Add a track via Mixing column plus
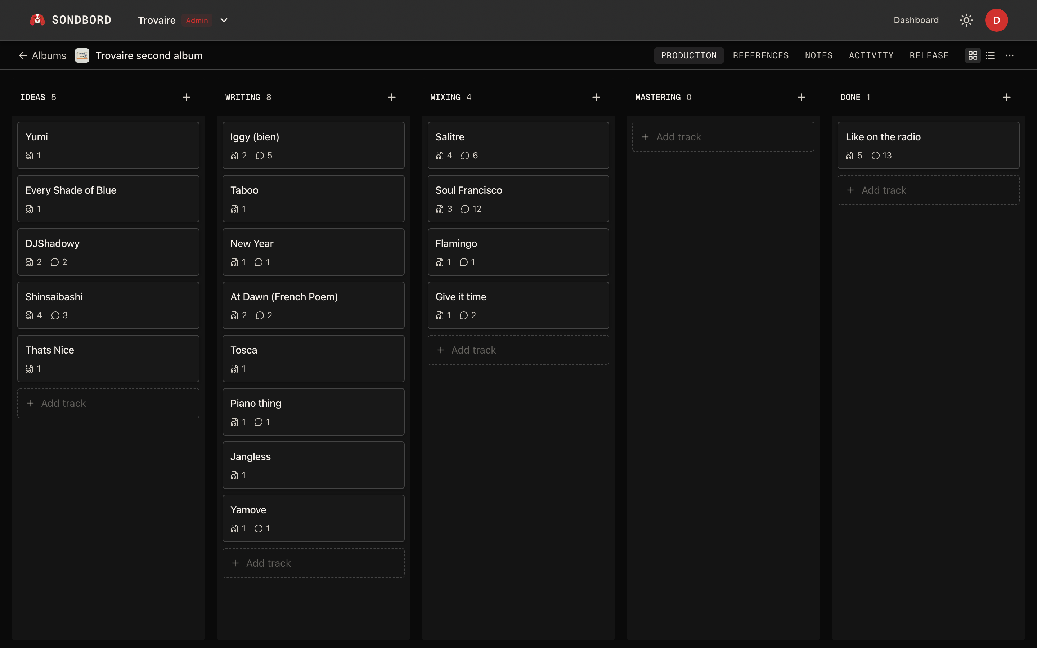 (596, 97)
